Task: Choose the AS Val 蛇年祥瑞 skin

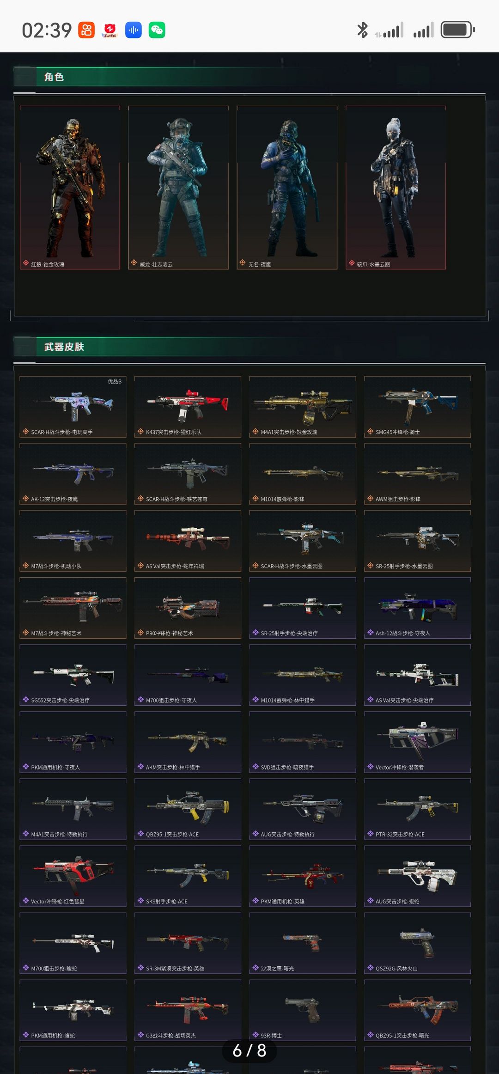Action: click(188, 541)
